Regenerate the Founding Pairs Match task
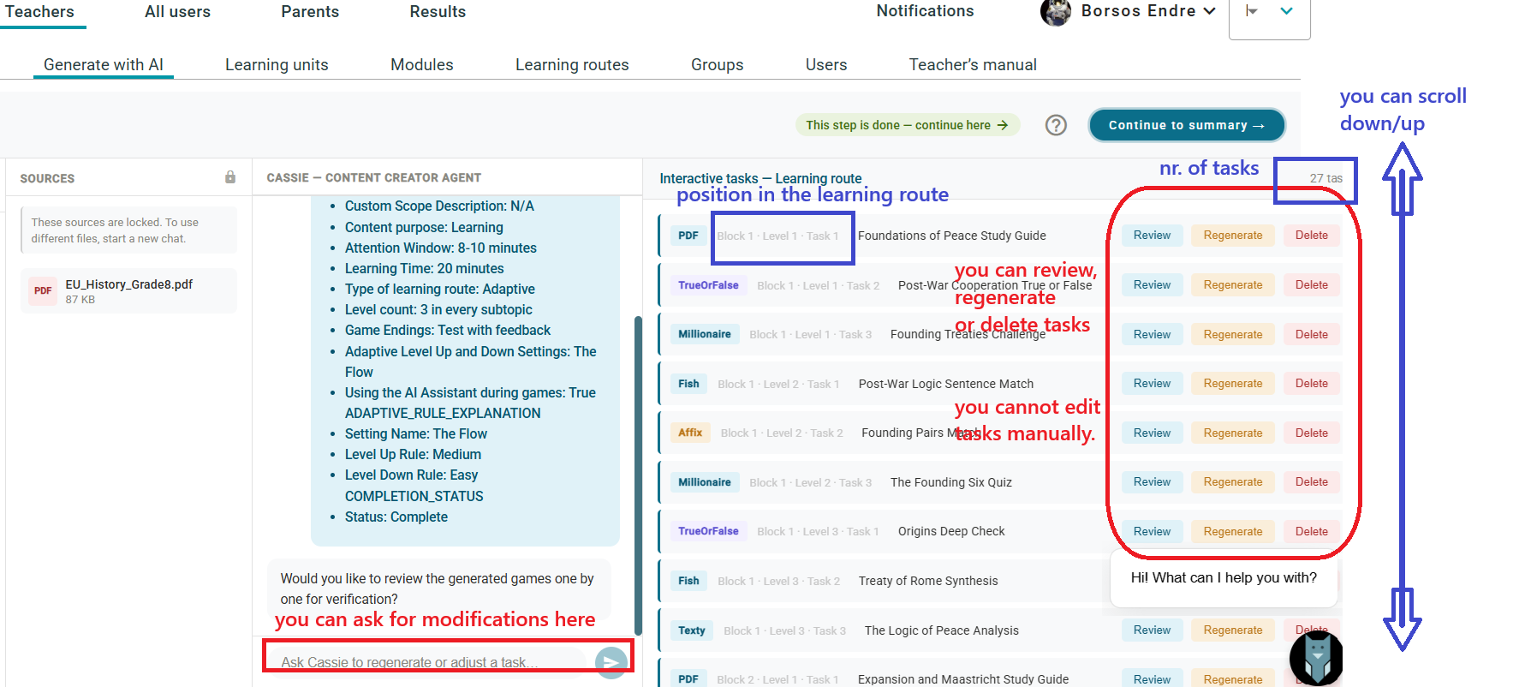 tap(1232, 433)
